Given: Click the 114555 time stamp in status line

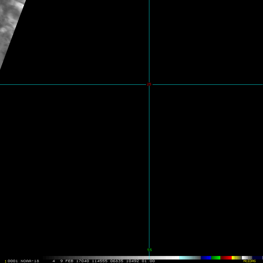Looking at the screenshot, I should pyautogui.click(x=99, y=261).
